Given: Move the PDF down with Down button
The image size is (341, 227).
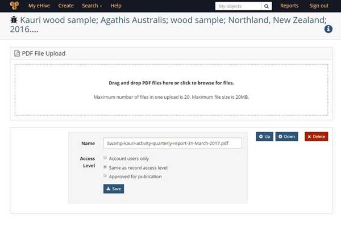Looking at the screenshot, I should tap(286, 136).
